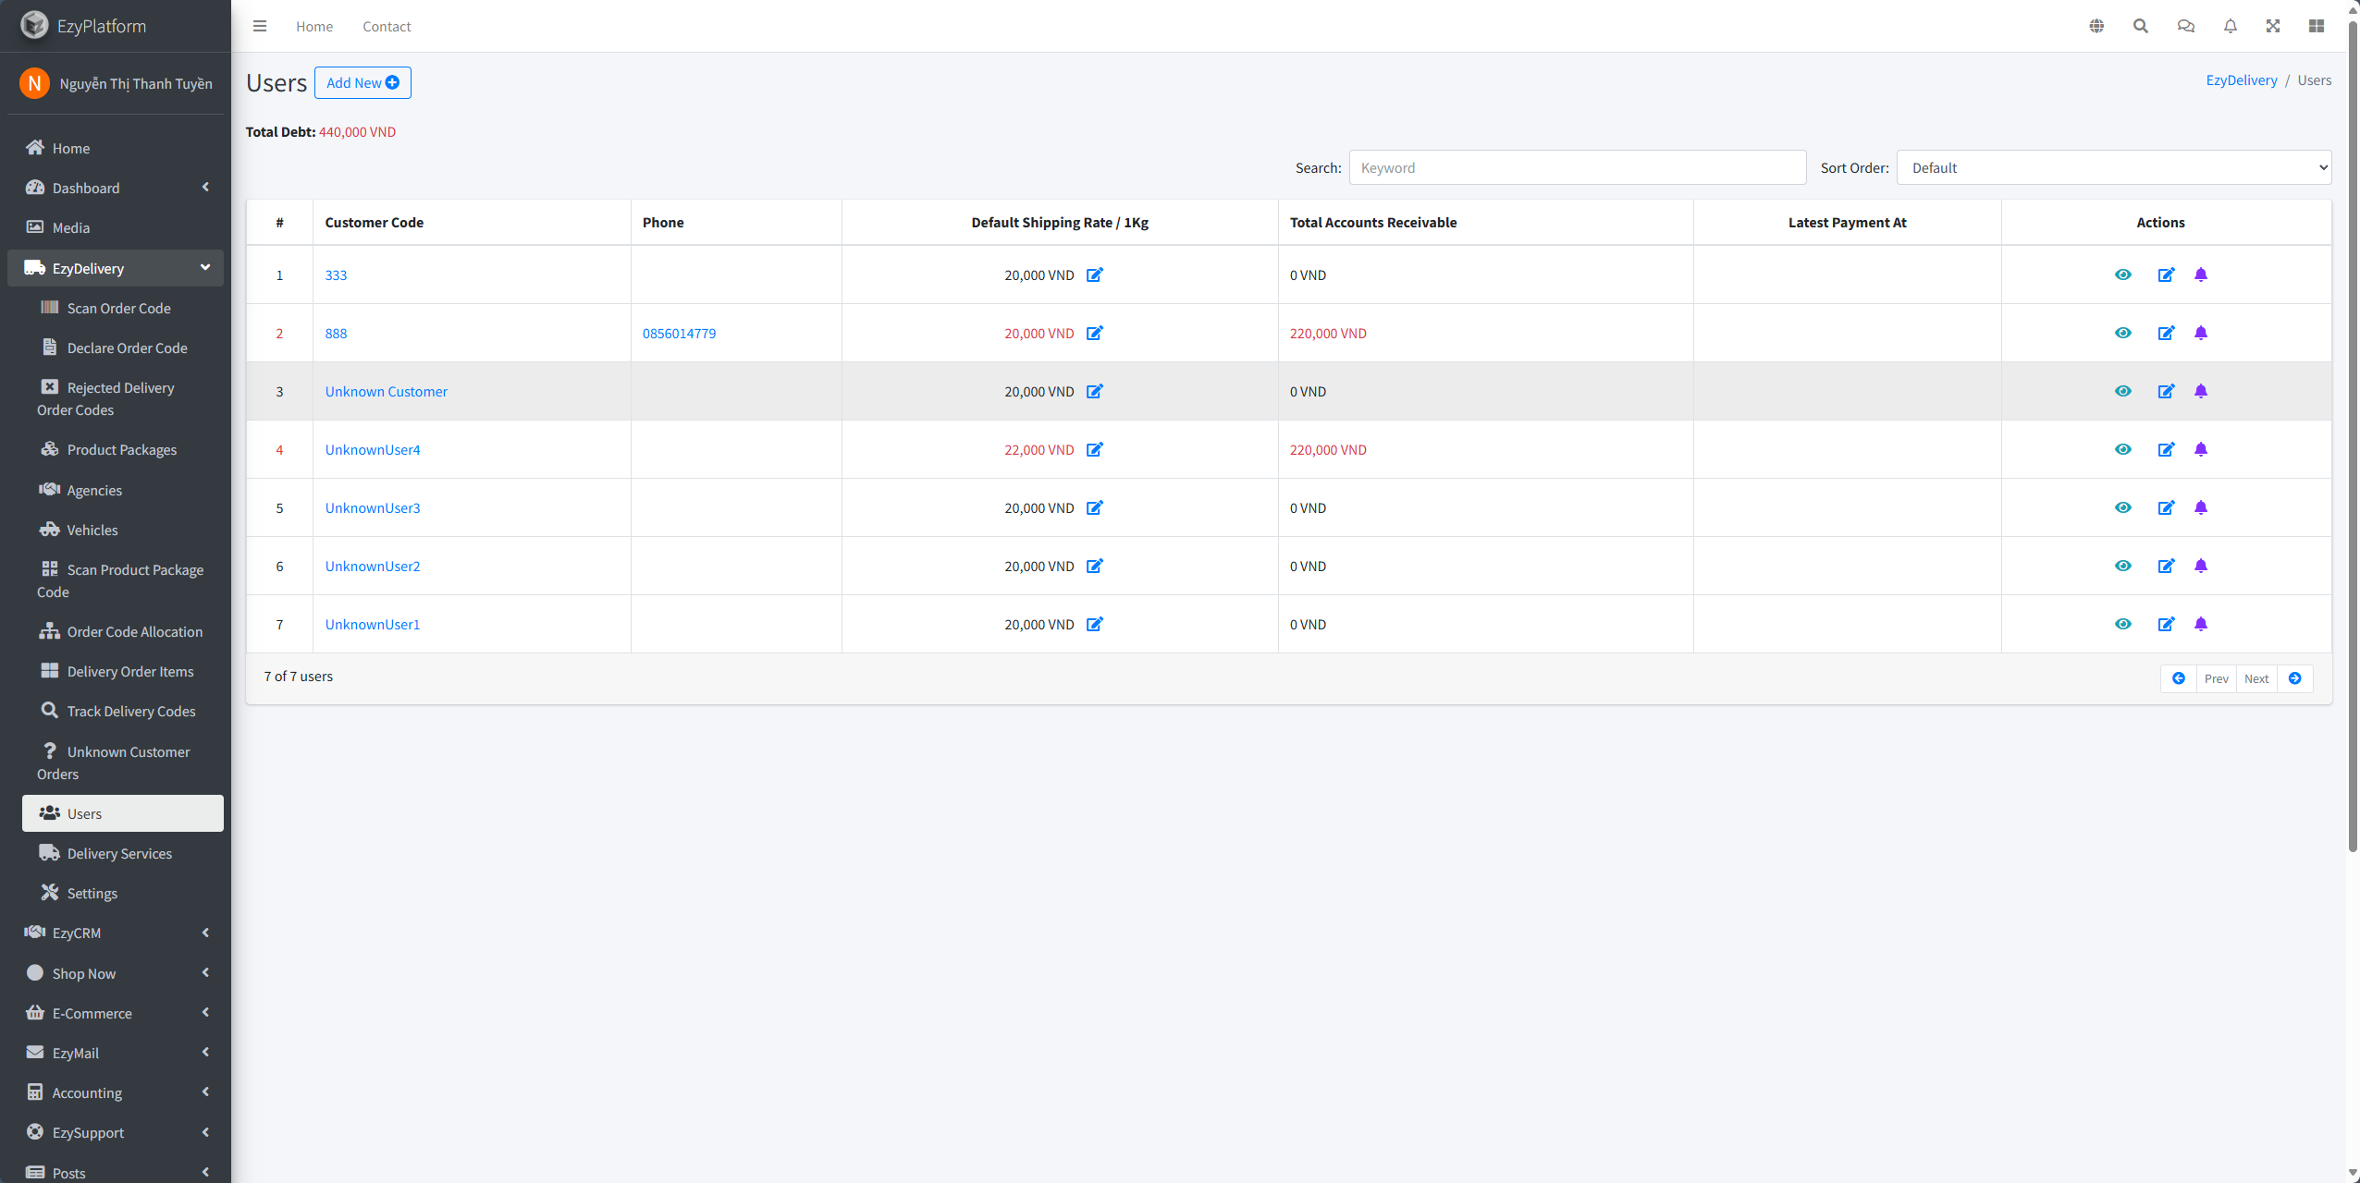Viewport: 2360px width, 1183px height.
Task: Click purple bell icon for customer 888
Action: tap(2201, 333)
